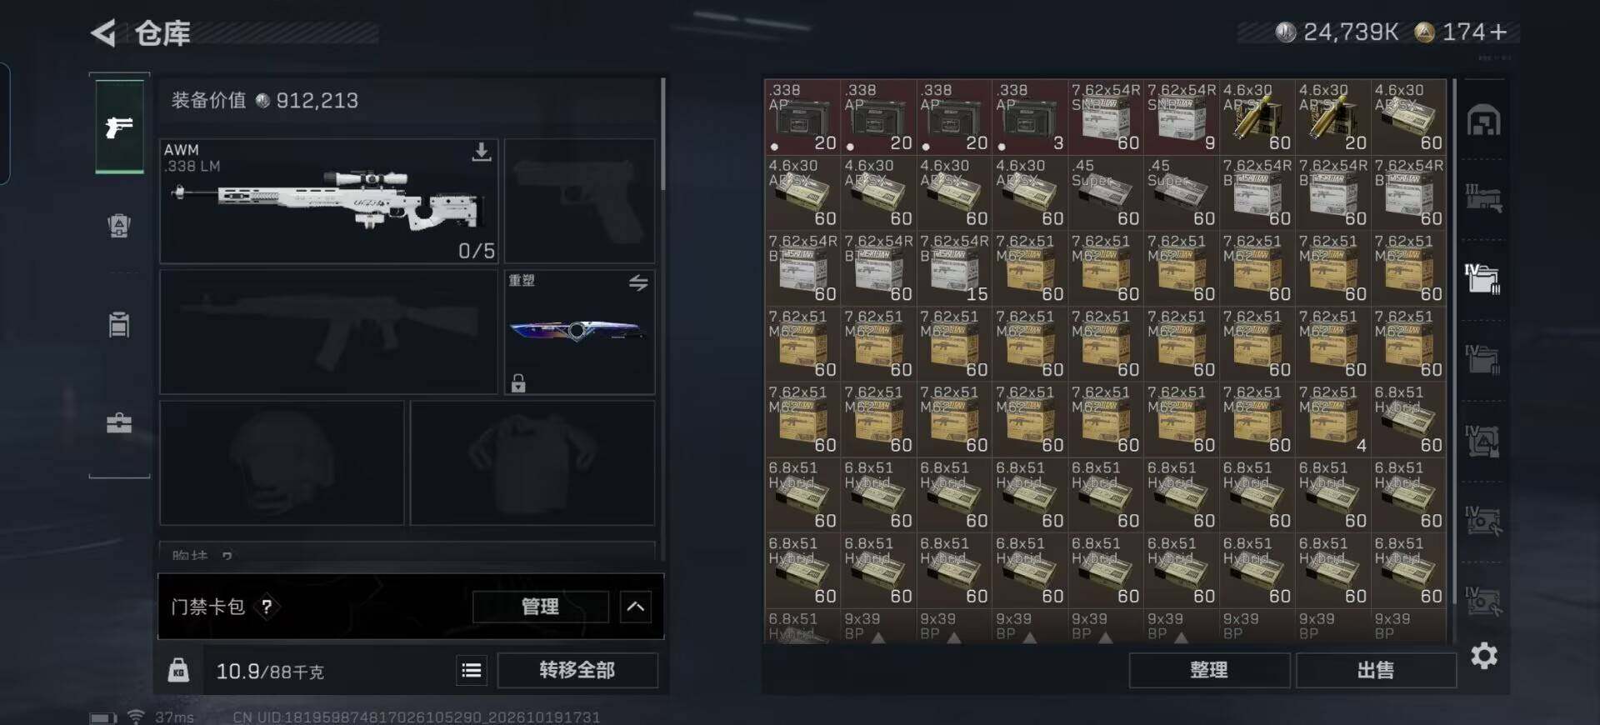Tap the empty pistol sidearm slot

click(x=579, y=202)
